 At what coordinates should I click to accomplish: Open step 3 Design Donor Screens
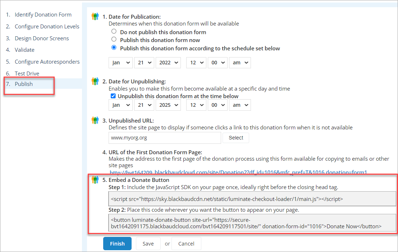tap(42, 38)
